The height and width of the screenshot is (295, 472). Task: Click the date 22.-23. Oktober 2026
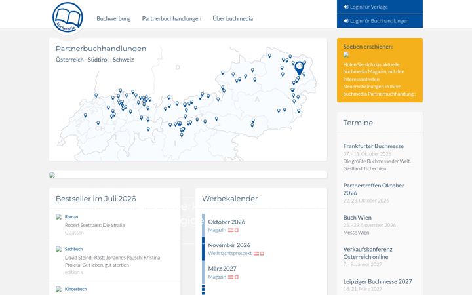pos(366,201)
